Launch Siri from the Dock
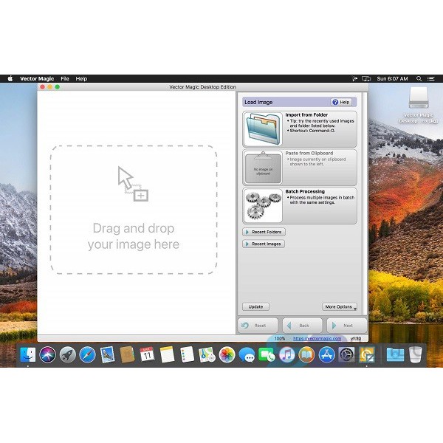 pyautogui.click(x=47, y=354)
